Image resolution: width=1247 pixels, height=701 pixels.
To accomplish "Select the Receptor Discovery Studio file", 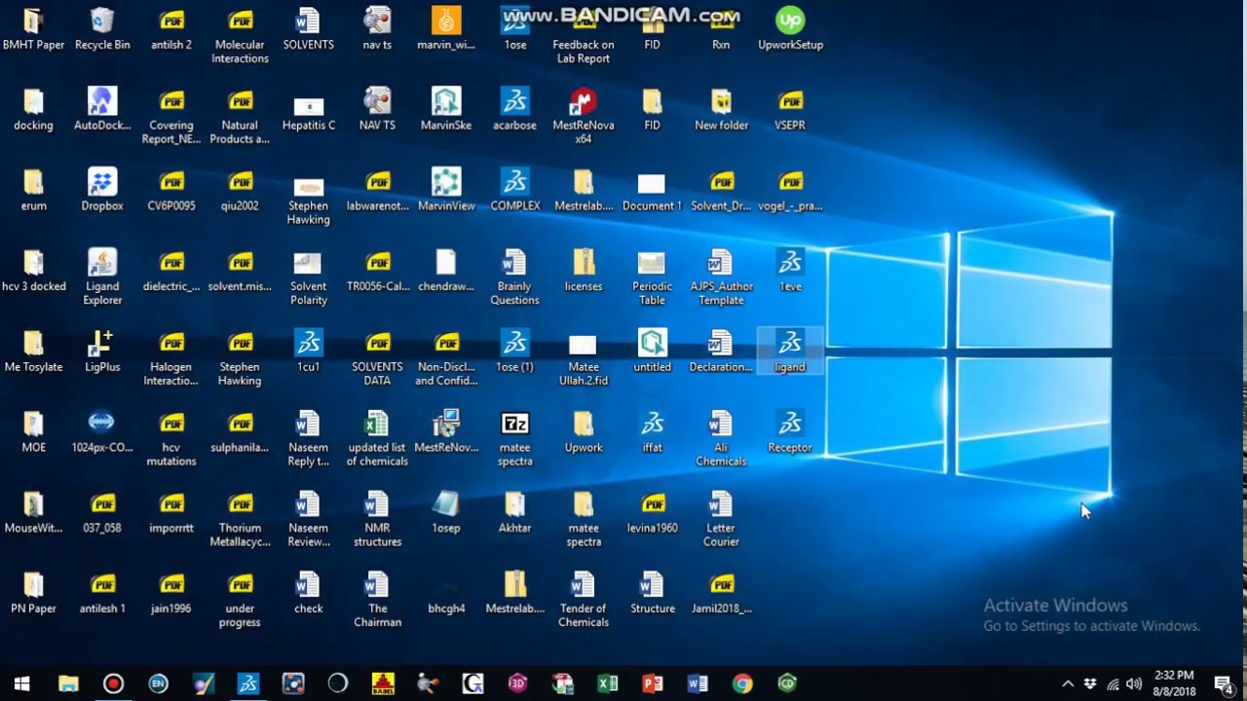I will pyautogui.click(x=790, y=432).
